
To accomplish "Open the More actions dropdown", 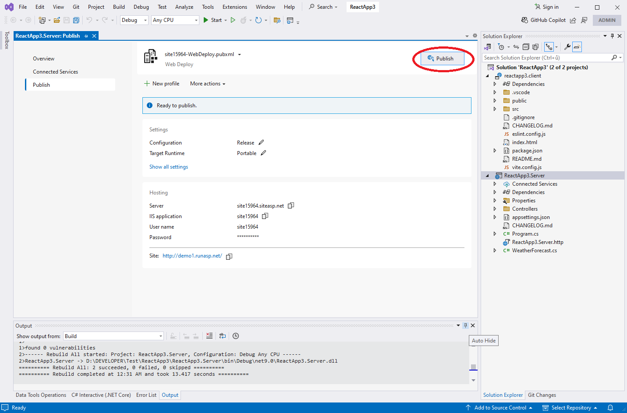I will click(x=208, y=84).
